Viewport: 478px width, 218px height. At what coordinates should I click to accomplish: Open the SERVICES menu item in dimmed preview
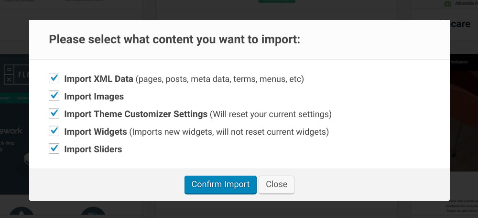(23, 99)
